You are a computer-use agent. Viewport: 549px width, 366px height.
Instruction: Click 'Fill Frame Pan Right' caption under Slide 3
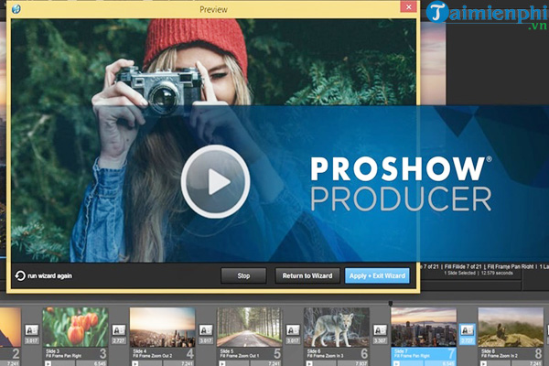[64, 356]
